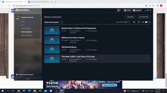Click the Kaiserredux mod thumbnail

pos(52,30)
